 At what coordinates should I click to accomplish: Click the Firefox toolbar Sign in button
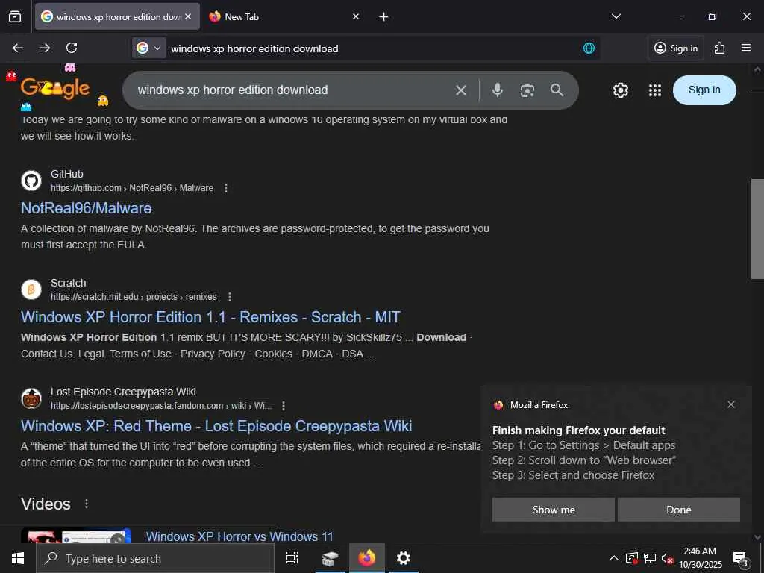676,48
